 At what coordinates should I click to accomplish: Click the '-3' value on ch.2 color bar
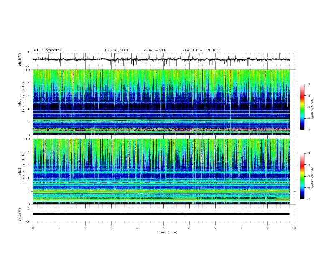point(308,154)
